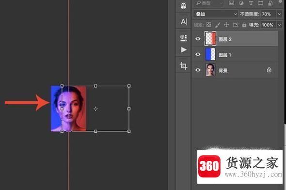Click the vertical guide line on canvas

coord(68,46)
